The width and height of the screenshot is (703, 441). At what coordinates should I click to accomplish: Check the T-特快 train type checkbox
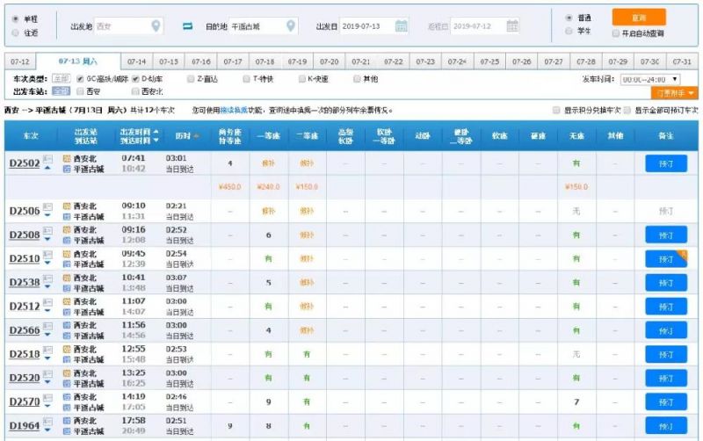point(246,79)
